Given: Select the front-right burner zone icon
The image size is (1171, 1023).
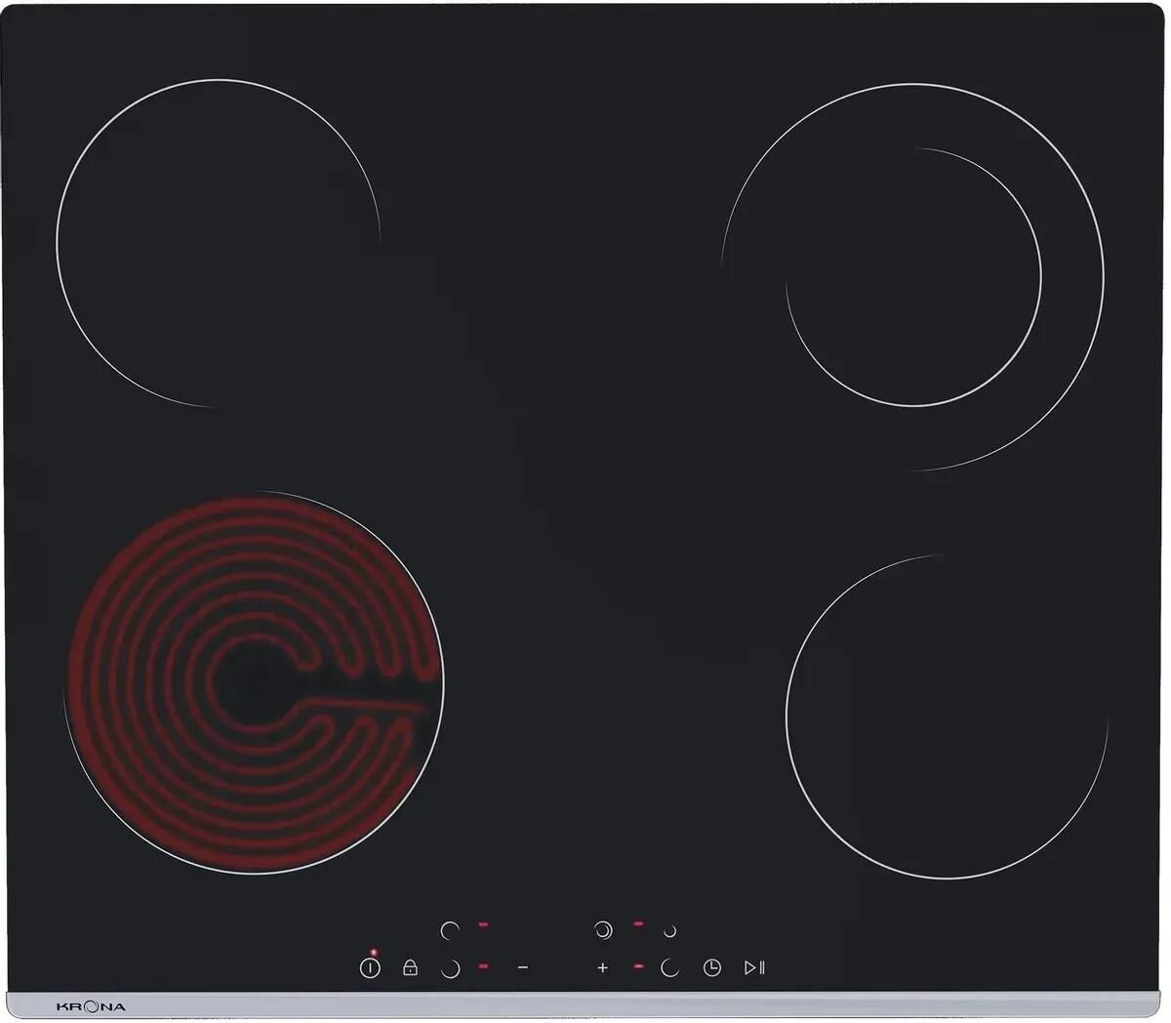Looking at the screenshot, I should (669, 967).
